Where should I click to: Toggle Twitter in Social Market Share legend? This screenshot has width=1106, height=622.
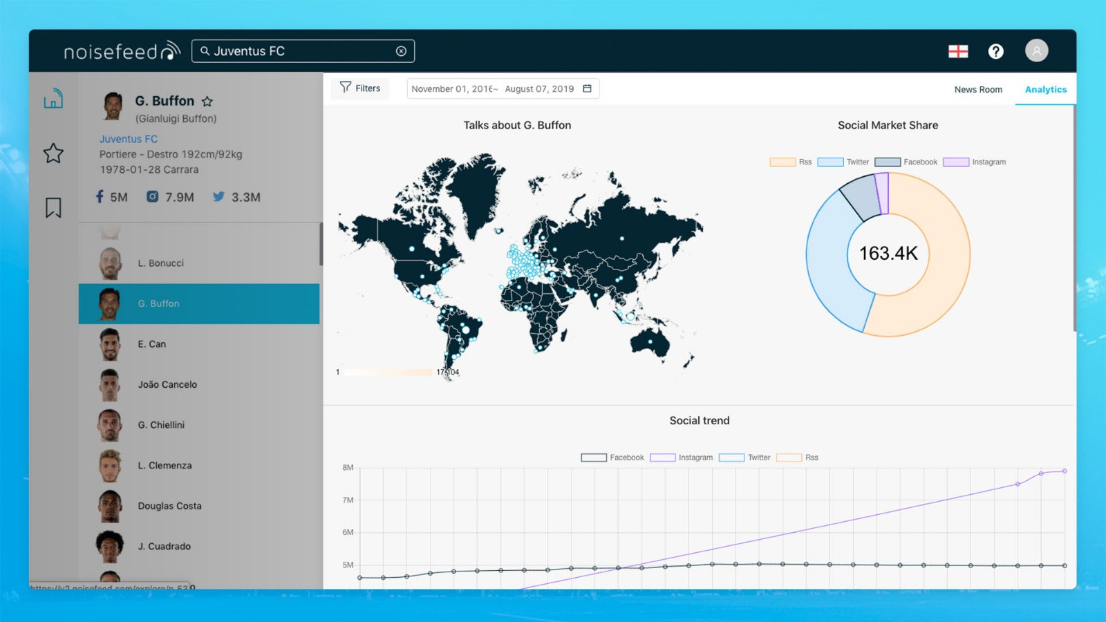click(x=843, y=162)
